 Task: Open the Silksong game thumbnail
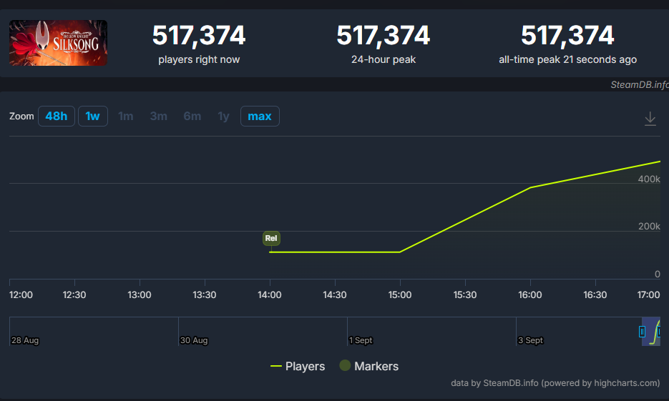point(59,43)
